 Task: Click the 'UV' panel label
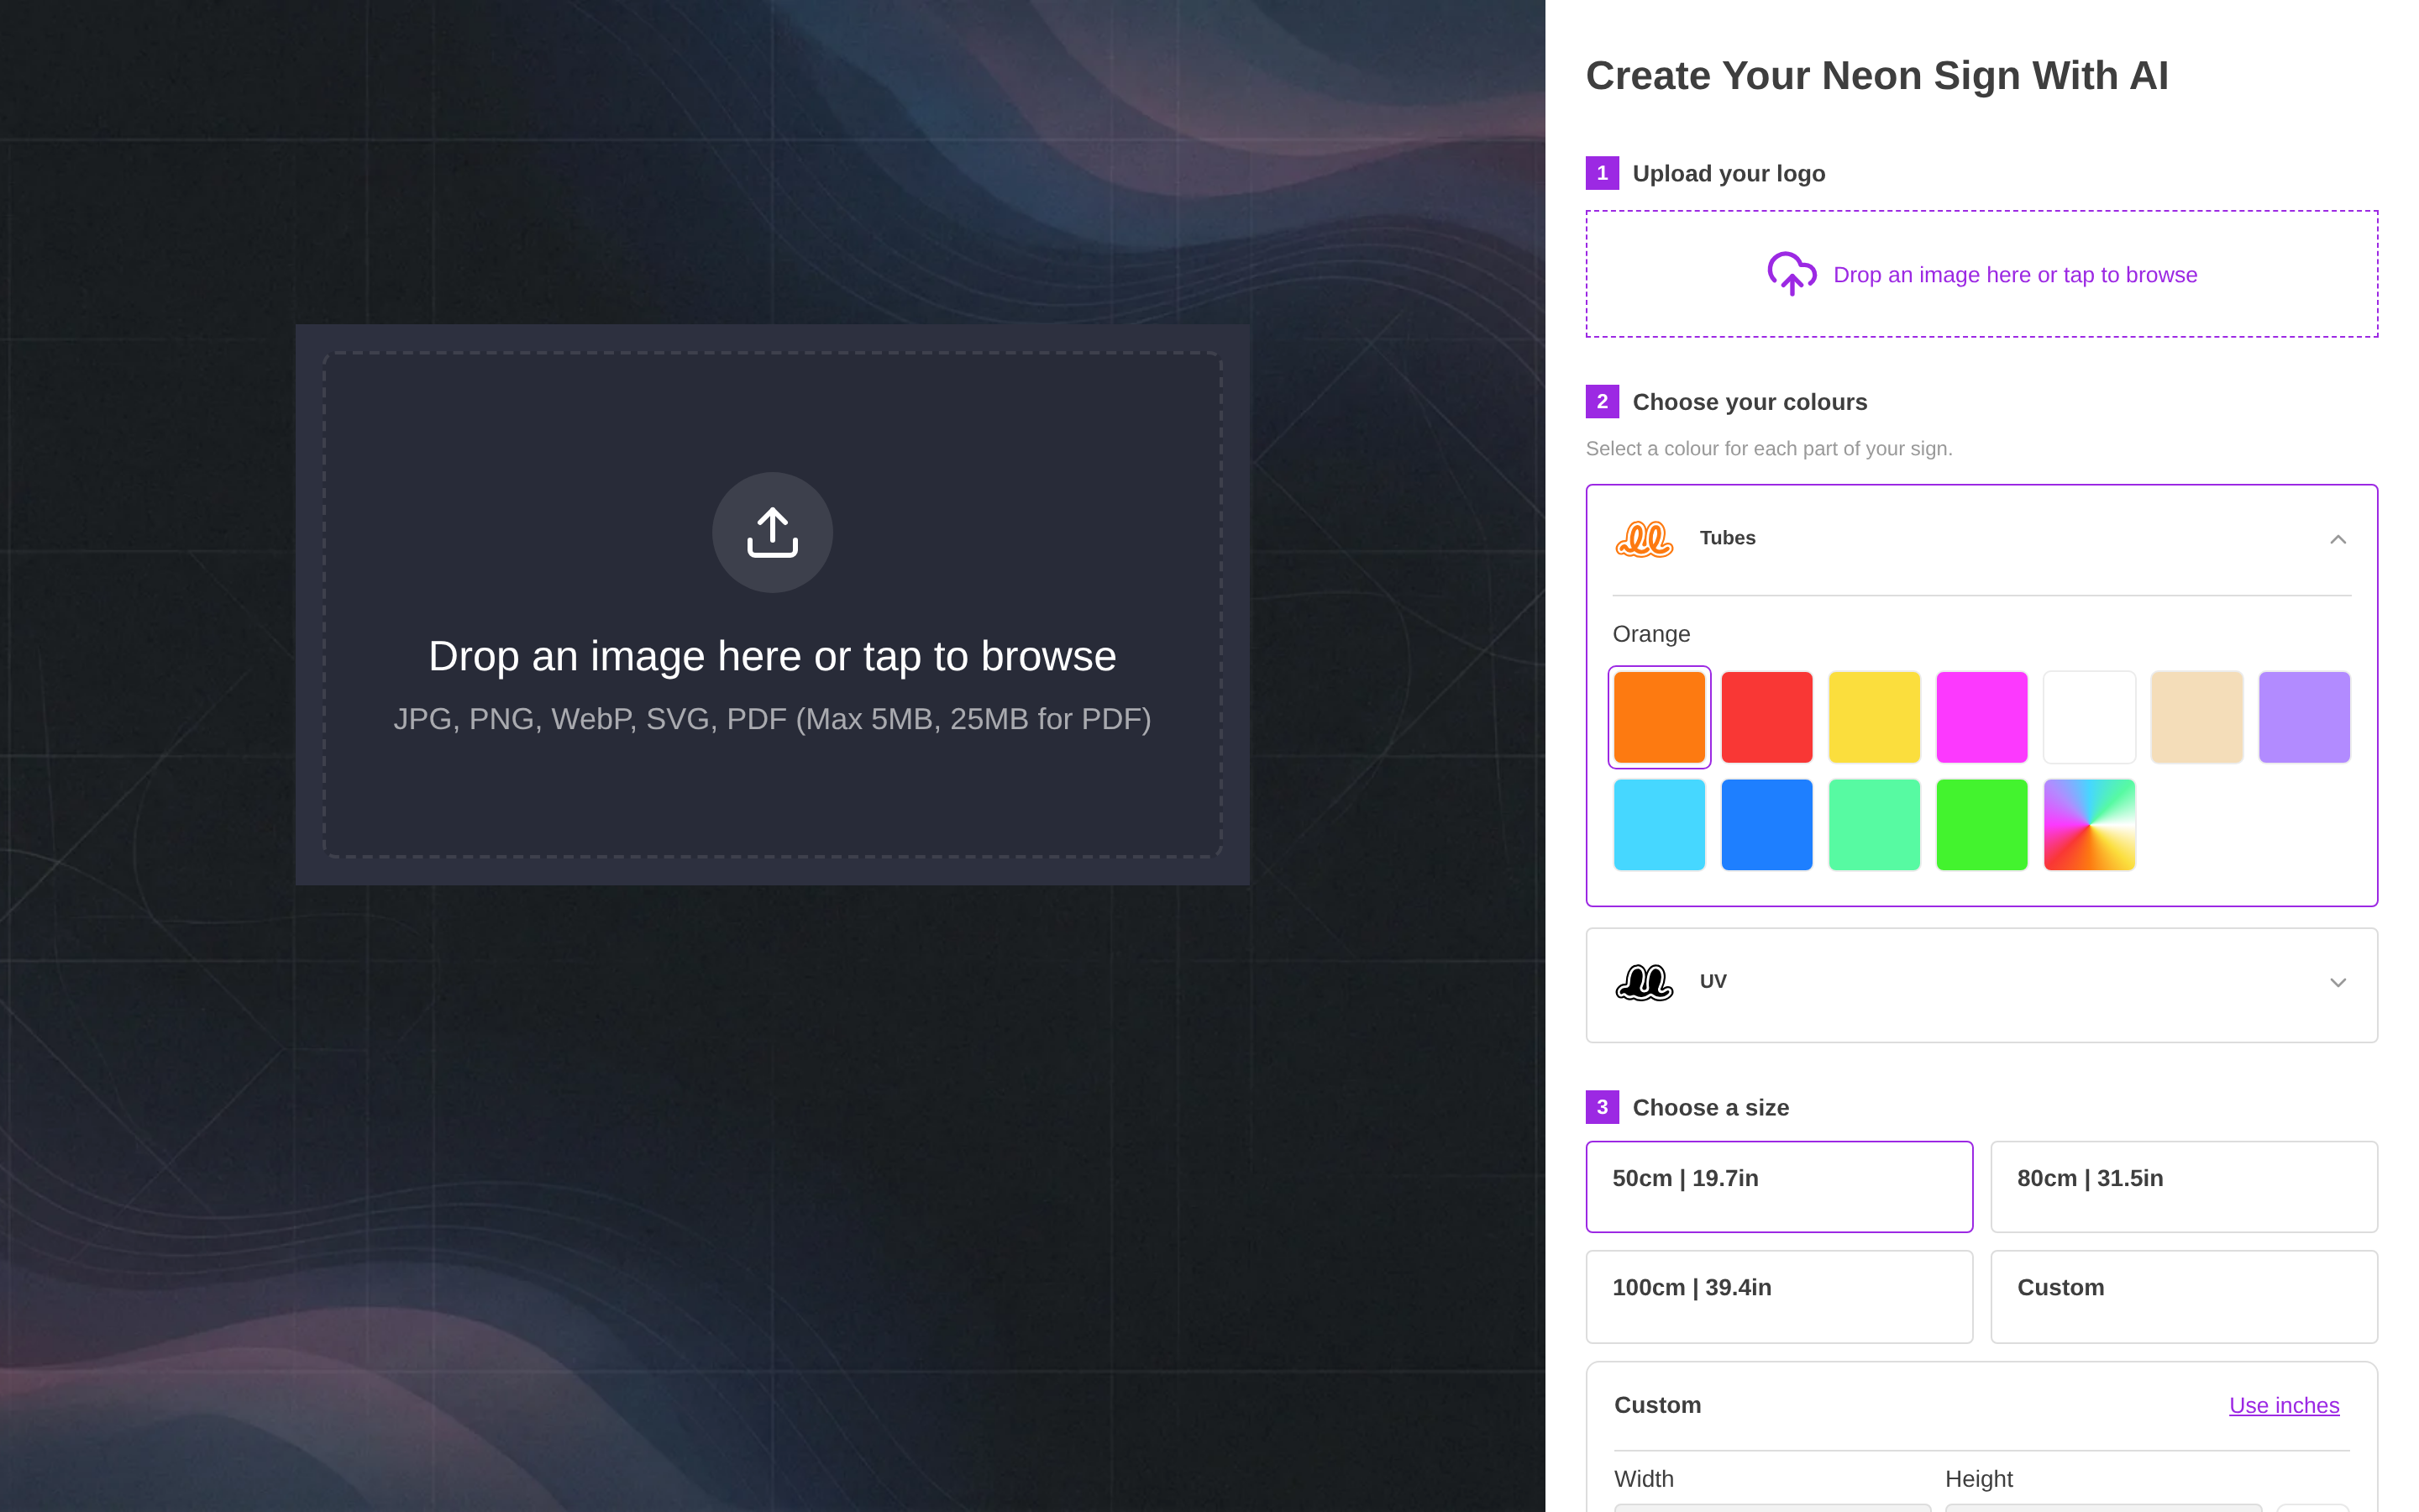(1713, 981)
